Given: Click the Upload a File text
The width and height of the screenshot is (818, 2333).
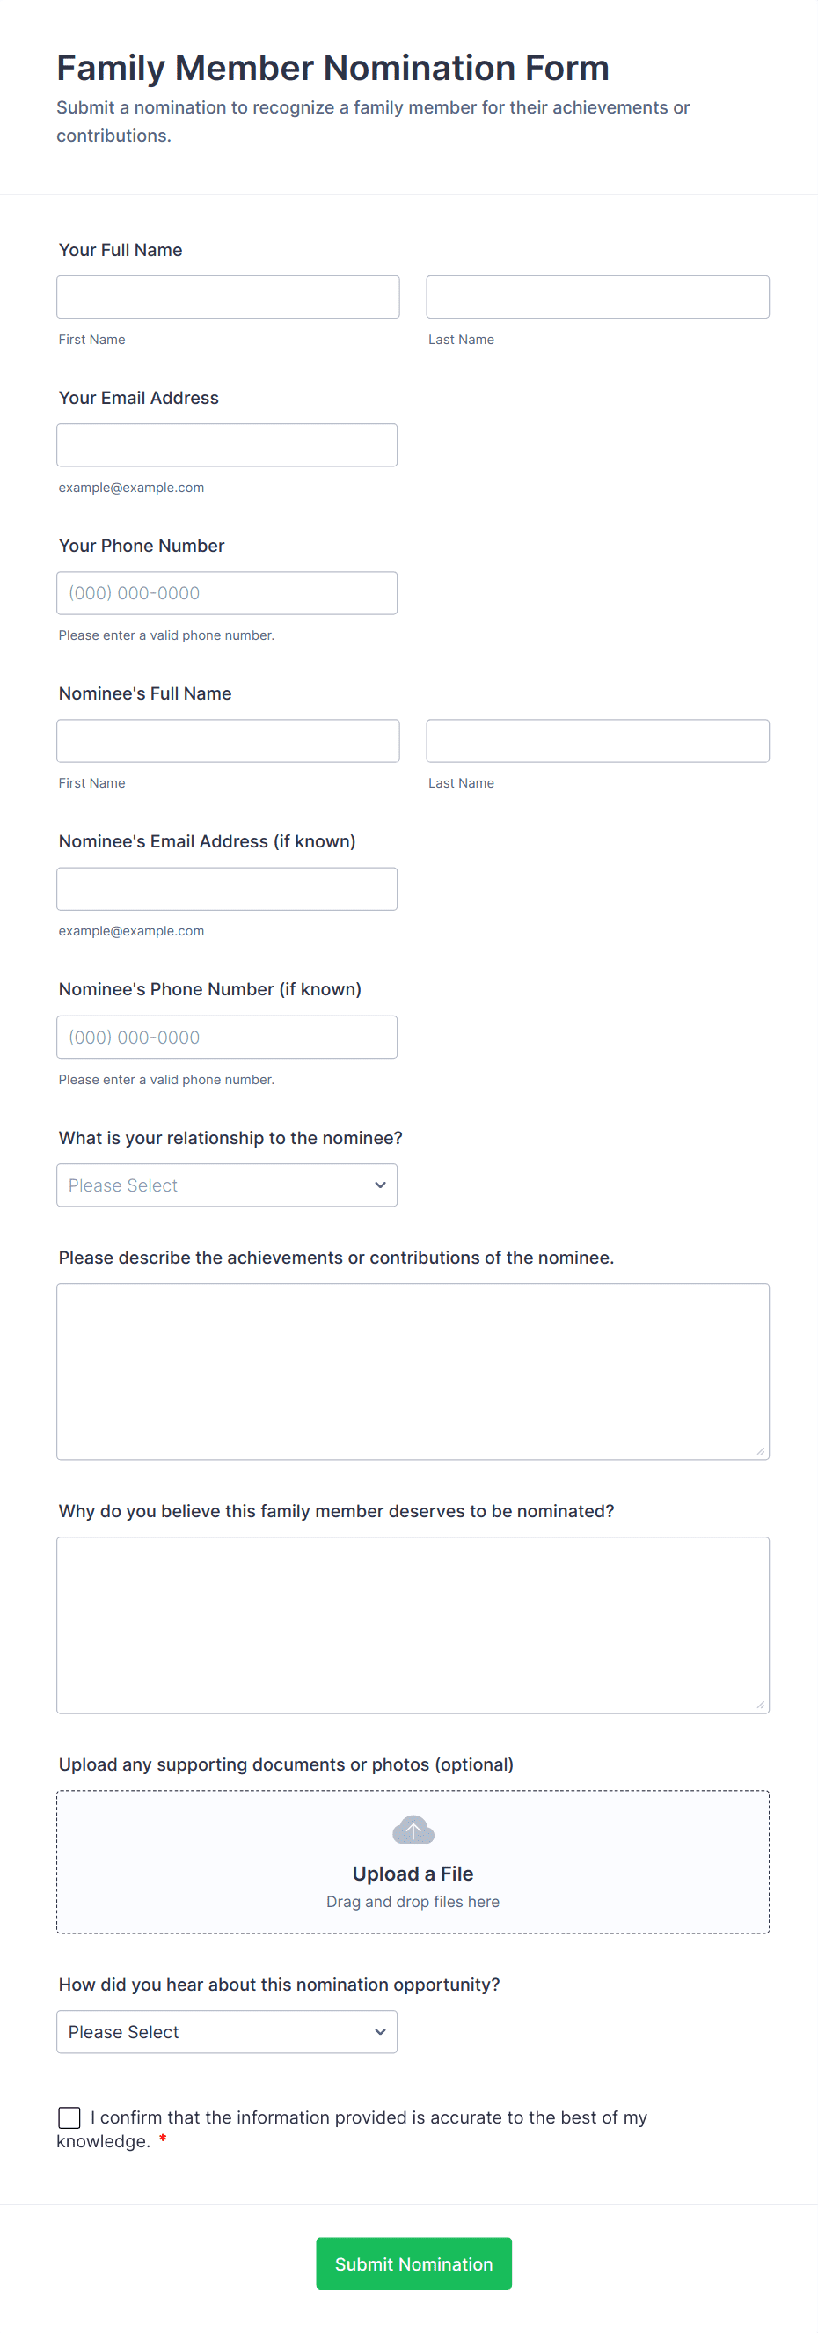Looking at the screenshot, I should click(x=413, y=1873).
